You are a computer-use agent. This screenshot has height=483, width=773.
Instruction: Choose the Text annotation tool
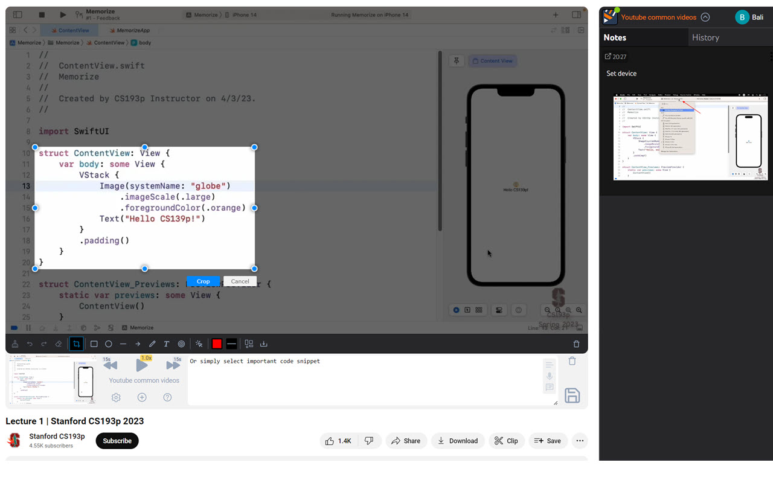point(166,344)
